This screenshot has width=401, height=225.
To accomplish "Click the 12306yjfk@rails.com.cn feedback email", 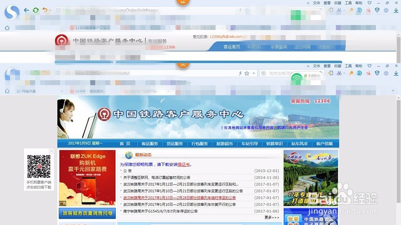I will pyautogui.click(x=228, y=37).
